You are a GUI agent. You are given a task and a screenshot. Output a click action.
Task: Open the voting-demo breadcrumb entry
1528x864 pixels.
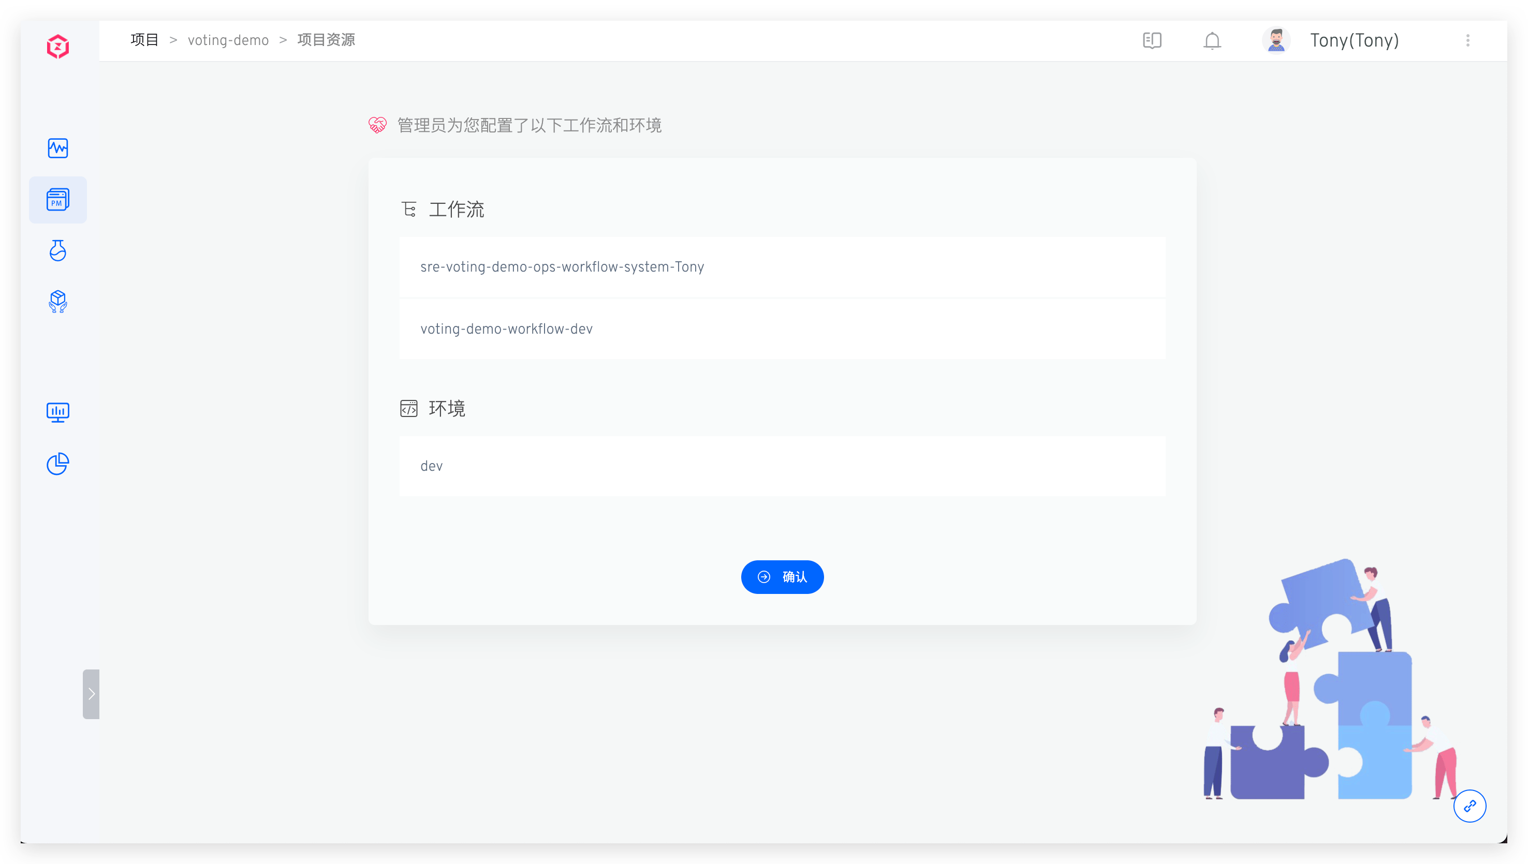pos(228,40)
